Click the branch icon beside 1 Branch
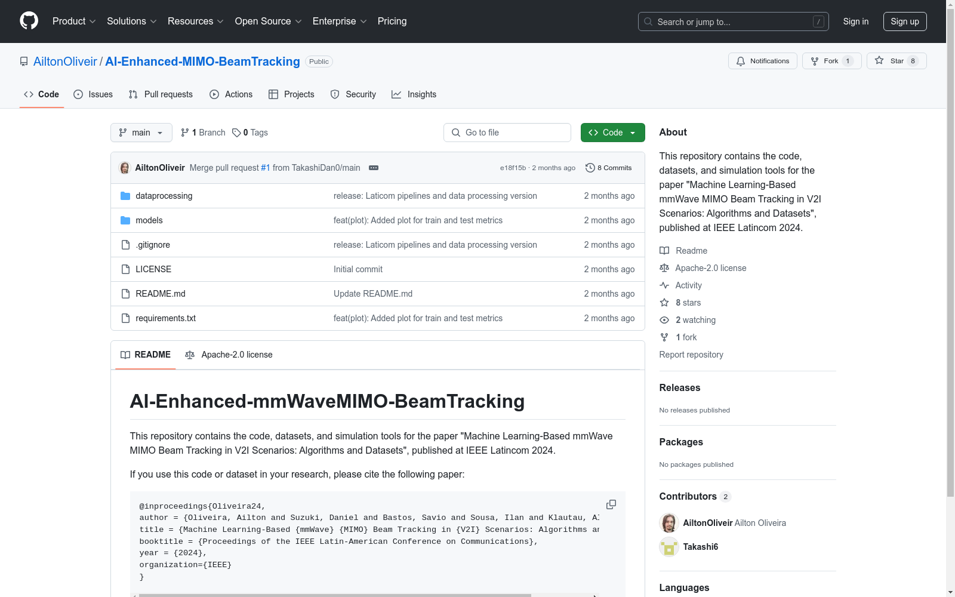 [x=185, y=133]
